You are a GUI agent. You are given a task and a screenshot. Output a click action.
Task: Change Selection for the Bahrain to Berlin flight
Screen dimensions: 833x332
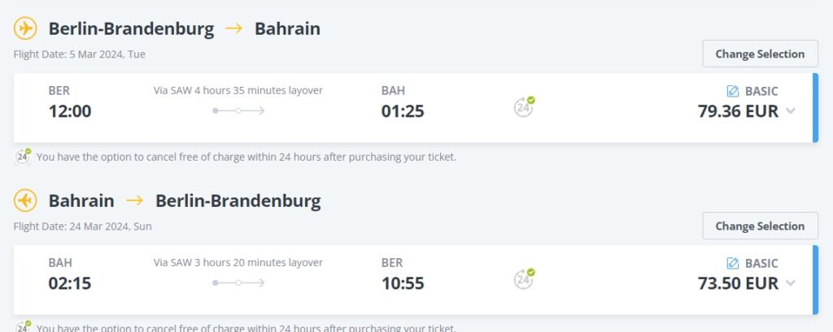pyautogui.click(x=760, y=226)
